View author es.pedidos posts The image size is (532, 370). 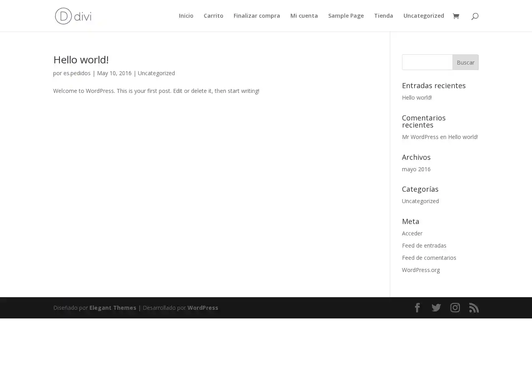(x=77, y=73)
